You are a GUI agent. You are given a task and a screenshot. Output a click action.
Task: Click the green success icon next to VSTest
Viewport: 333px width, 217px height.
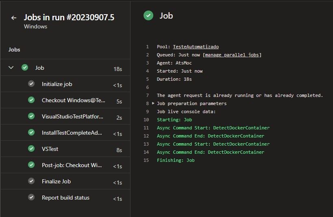click(31, 149)
